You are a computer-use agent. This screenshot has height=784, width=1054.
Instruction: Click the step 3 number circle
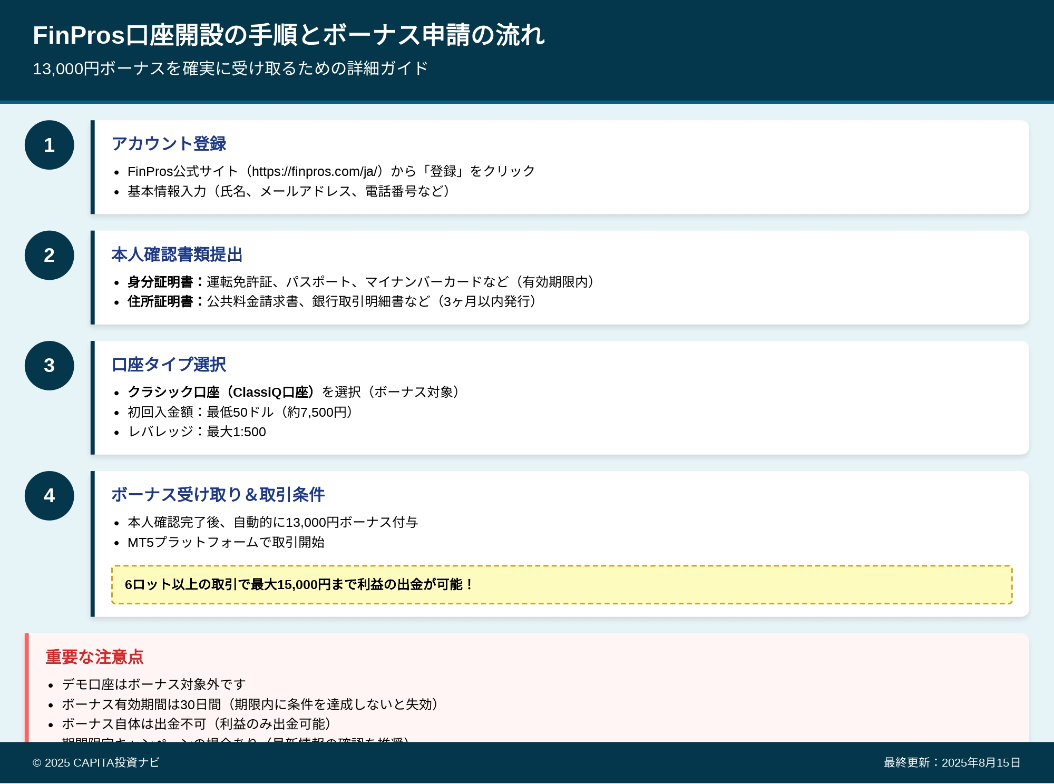pyautogui.click(x=50, y=366)
